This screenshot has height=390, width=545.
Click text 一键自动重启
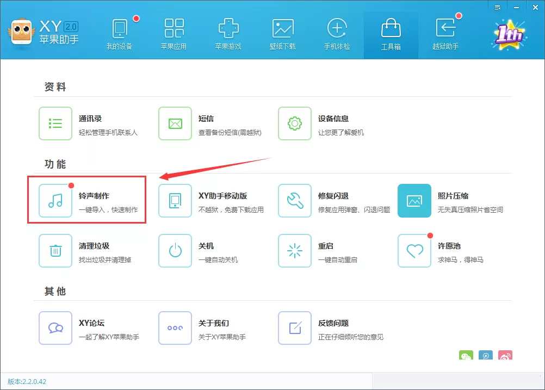tap(337, 259)
